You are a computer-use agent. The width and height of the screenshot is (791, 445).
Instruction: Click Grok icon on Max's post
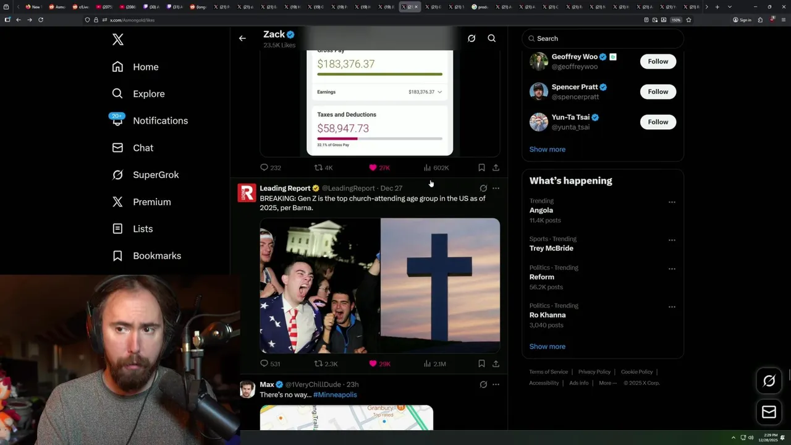pyautogui.click(x=483, y=384)
